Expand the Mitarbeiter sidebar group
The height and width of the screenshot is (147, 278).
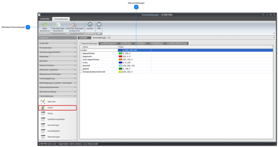click(58, 56)
